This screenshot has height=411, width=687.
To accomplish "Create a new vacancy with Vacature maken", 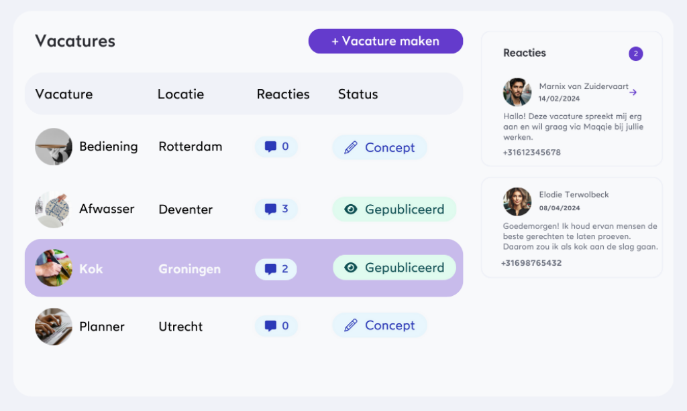I will tap(385, 41).
